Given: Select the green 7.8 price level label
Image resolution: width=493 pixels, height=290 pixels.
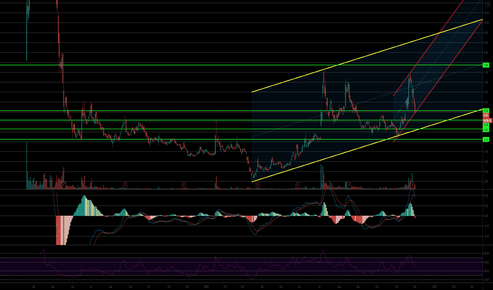Looking at the screenshot, I should [x=486, y=65].
